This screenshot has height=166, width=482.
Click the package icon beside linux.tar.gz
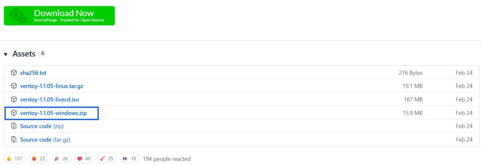click(14, 86)
